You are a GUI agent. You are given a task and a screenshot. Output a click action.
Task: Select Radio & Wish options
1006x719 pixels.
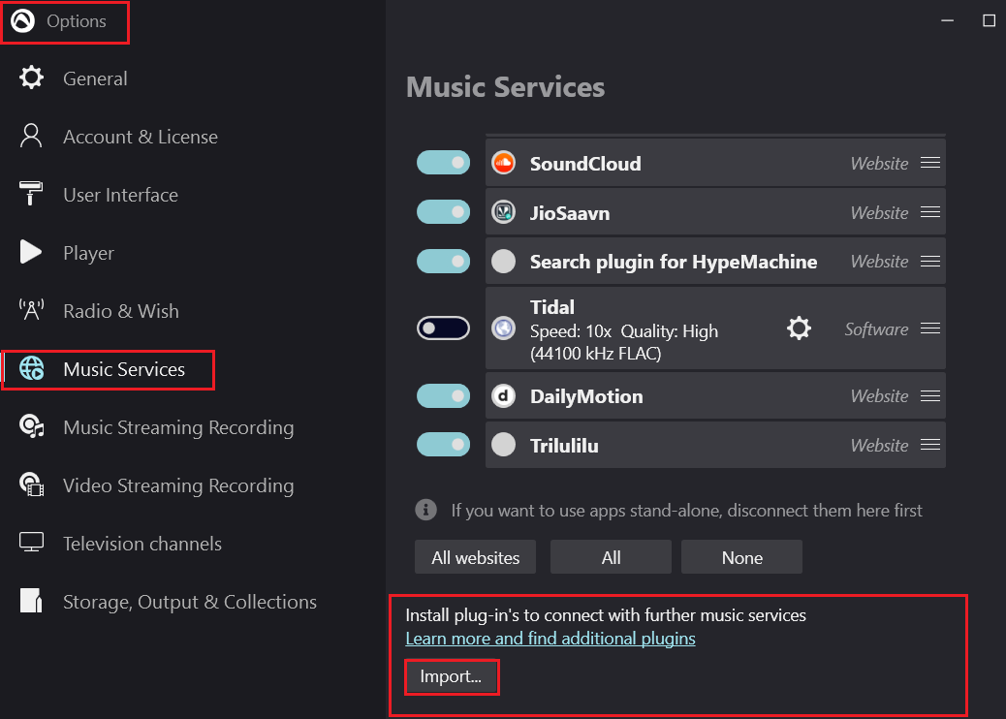point(120,311)
